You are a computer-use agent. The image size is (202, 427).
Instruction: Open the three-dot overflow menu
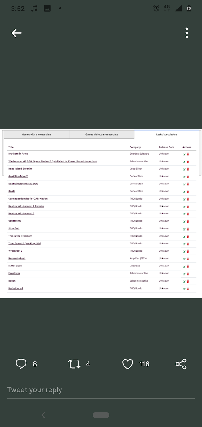[187, 33]
